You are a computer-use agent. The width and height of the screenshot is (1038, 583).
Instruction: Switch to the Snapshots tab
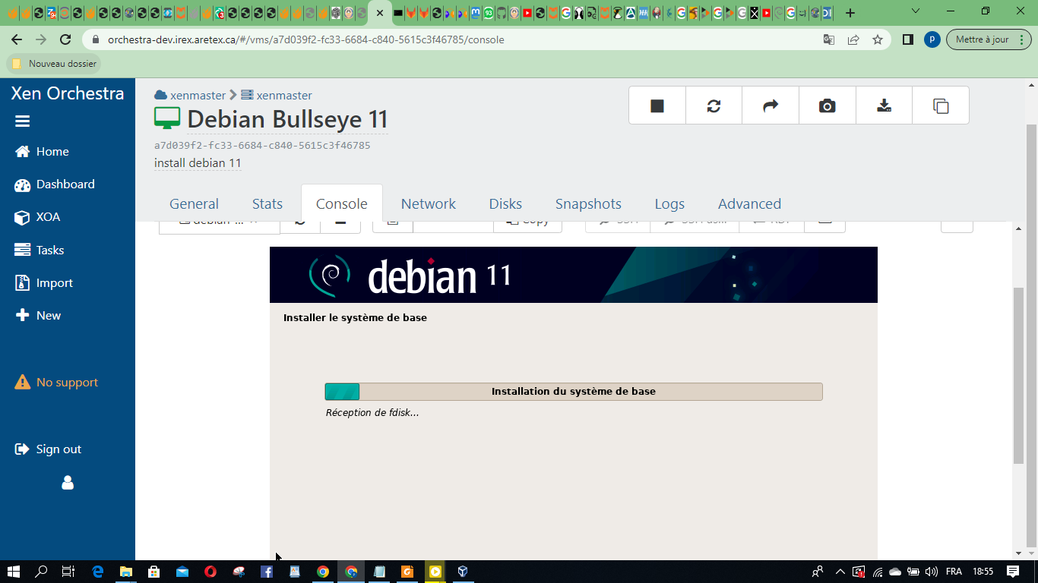pyautogui.click(x=588, y=203)
